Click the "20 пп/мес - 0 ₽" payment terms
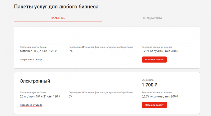Image resolution: width=211 pixels, height=116 pixels. point(40,96)
